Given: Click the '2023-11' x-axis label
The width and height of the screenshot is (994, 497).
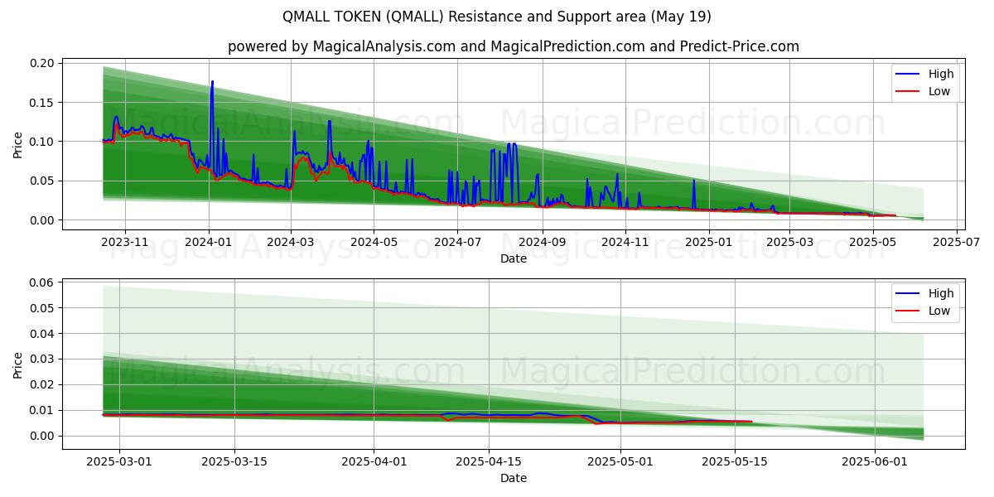Looking at the screenshot, I should tap(125, 242).
